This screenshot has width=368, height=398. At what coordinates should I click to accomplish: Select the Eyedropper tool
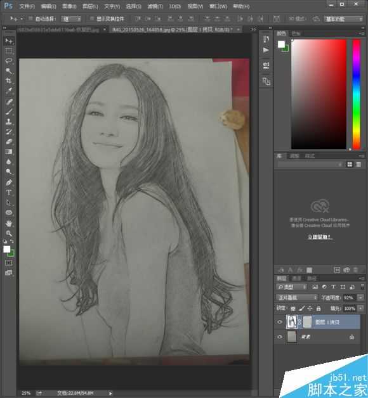pyautogui.click(x=9, y=91)
